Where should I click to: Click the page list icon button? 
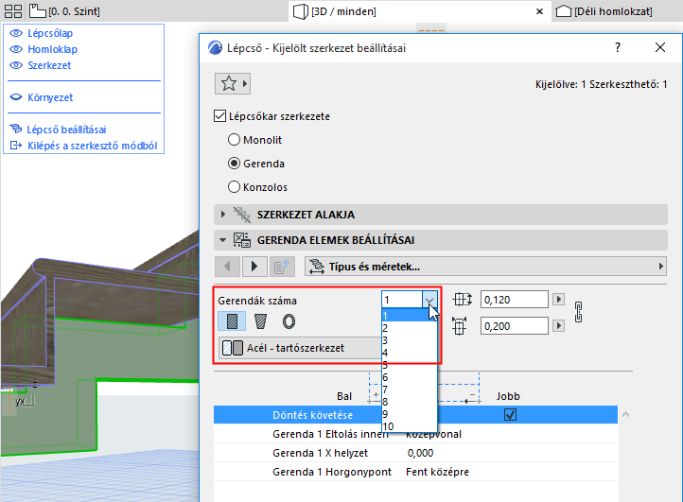point(282,266)
